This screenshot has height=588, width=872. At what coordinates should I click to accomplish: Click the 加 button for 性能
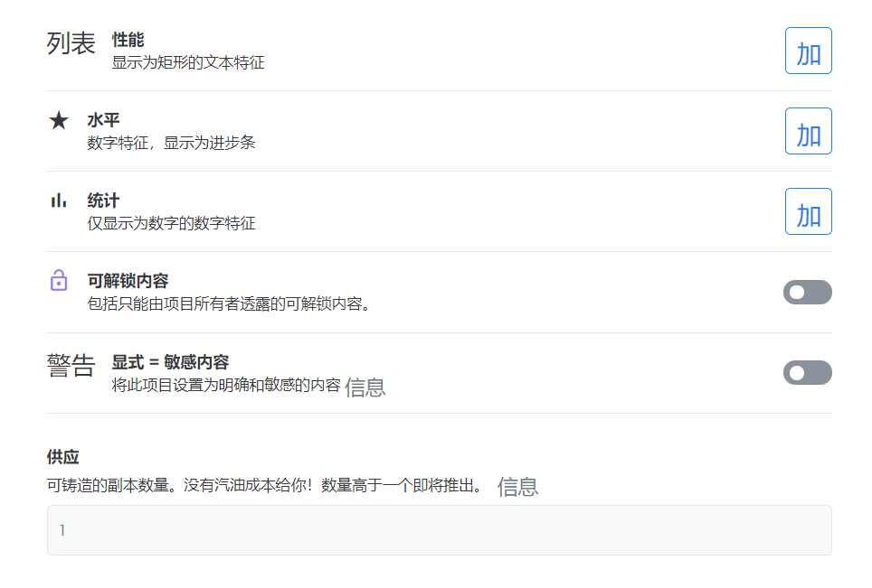click(x=808, y=51)
